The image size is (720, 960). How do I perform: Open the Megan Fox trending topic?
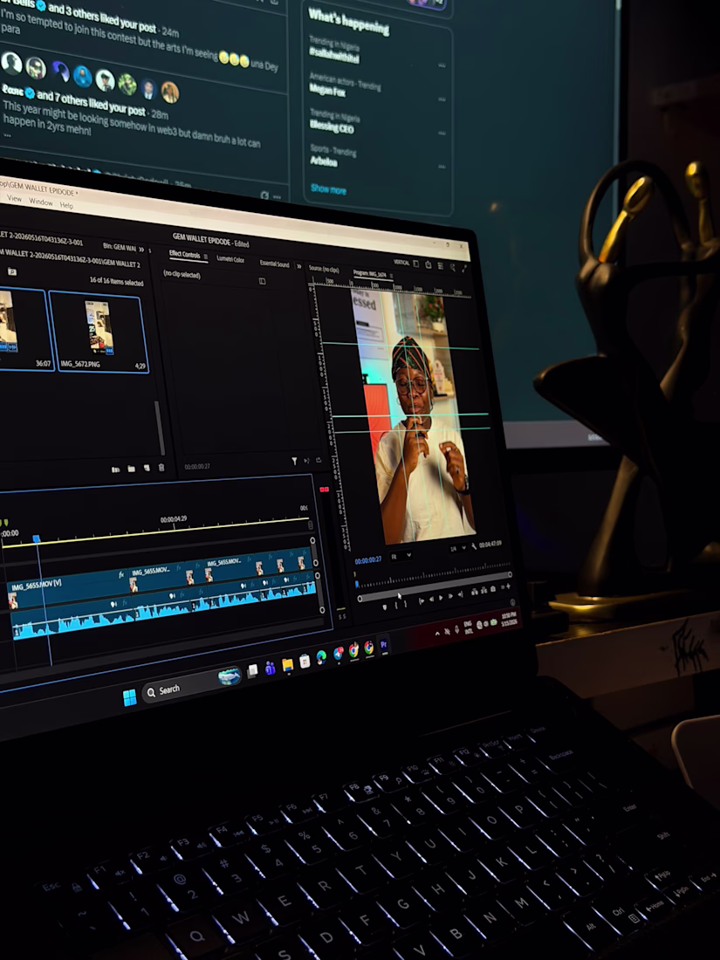(x=327, y=92)
